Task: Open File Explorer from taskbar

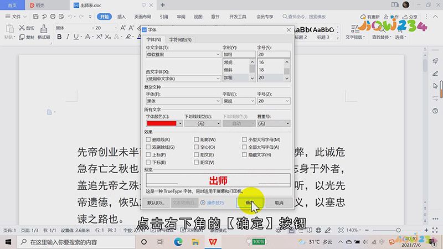Action: [x=195, y=242]
